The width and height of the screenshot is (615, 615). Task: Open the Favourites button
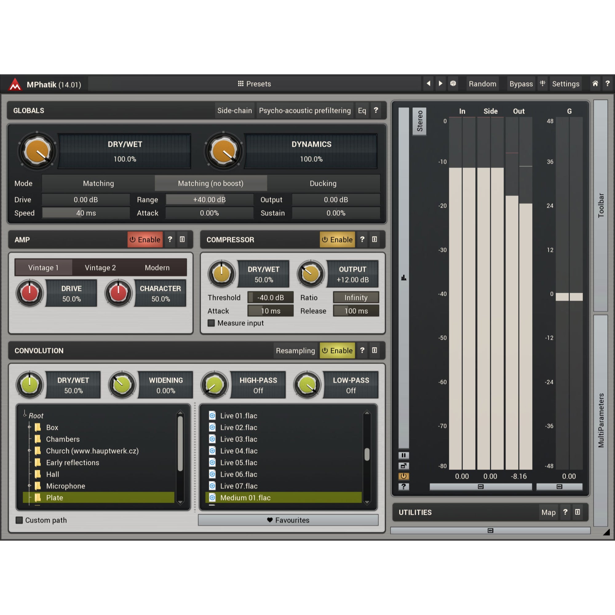288,520
